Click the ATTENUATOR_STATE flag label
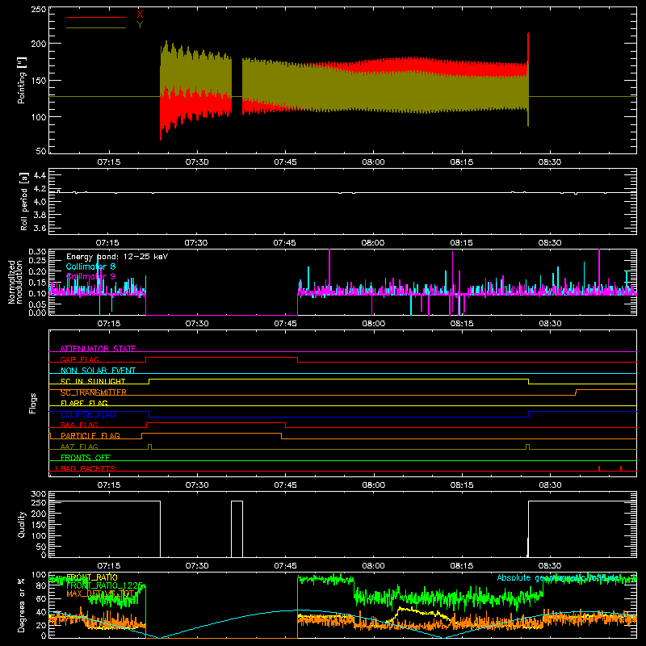The image size is (646, 646). (x=98, y=349)
